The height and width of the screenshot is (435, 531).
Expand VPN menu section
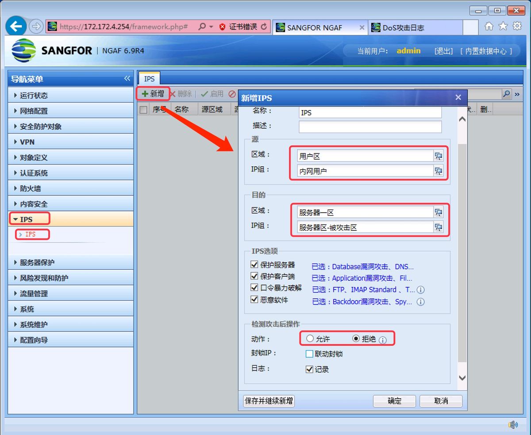71,141
